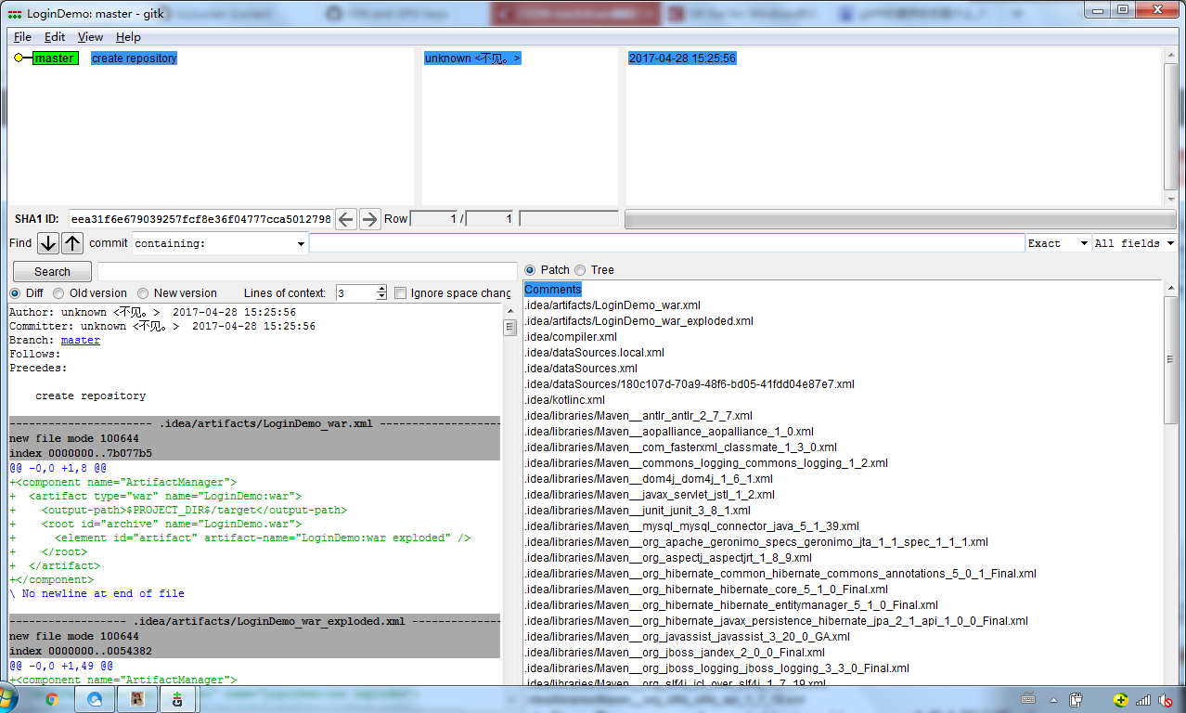Click the muted volume icon in system tray
This screenshot has width=1186, height=713.
pyautogui.click(x=1166, y=700)
